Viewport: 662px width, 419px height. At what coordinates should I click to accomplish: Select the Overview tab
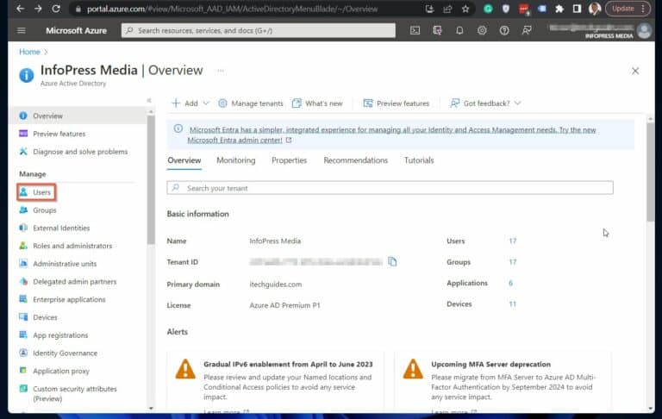point(184,160)
